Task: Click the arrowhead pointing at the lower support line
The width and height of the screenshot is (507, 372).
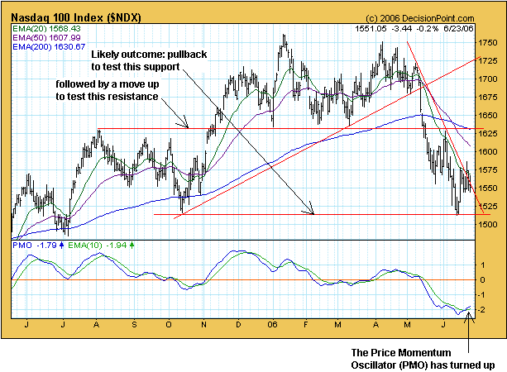Action: pos(312,212)
